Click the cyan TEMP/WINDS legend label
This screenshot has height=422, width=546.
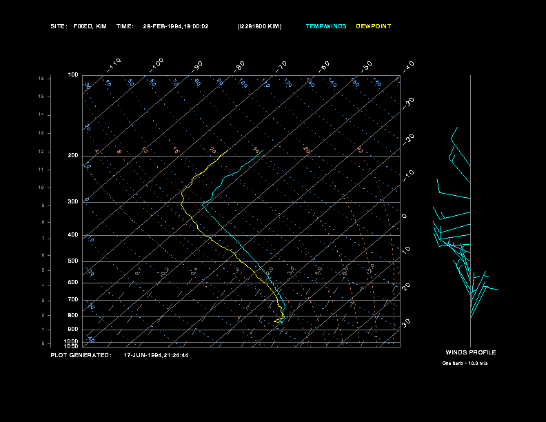326,26
